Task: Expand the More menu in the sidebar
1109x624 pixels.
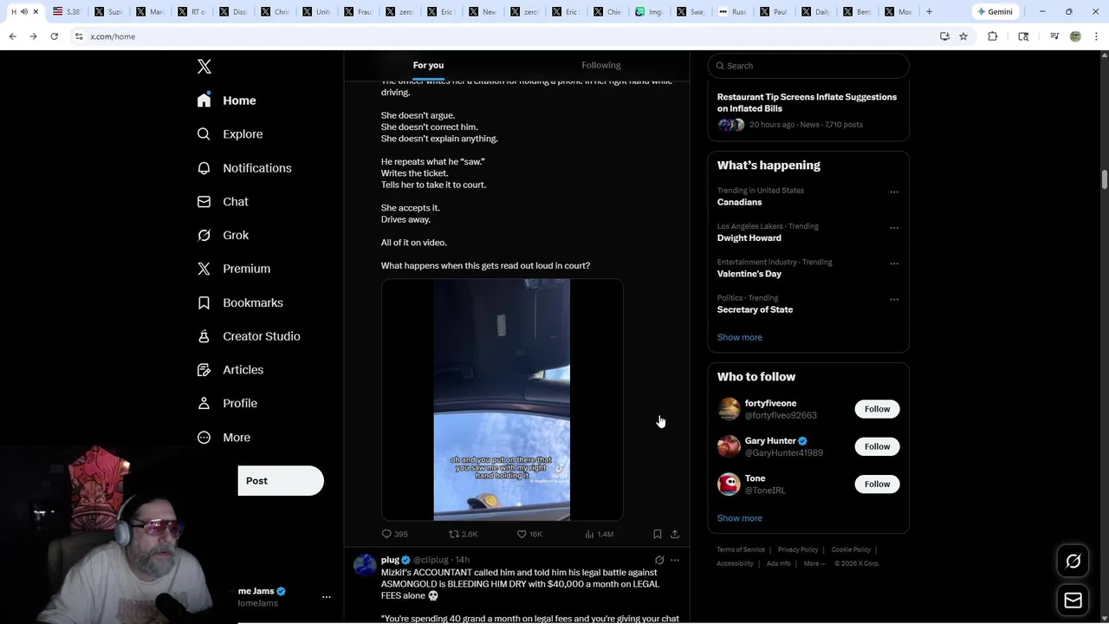Action: pos(224,438)
